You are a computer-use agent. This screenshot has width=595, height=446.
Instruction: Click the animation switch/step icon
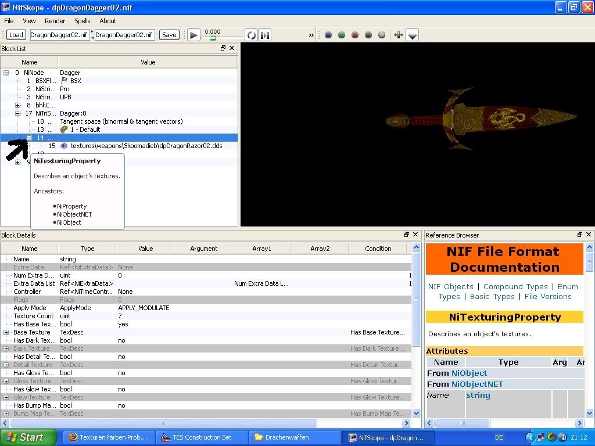pos(265,35)
